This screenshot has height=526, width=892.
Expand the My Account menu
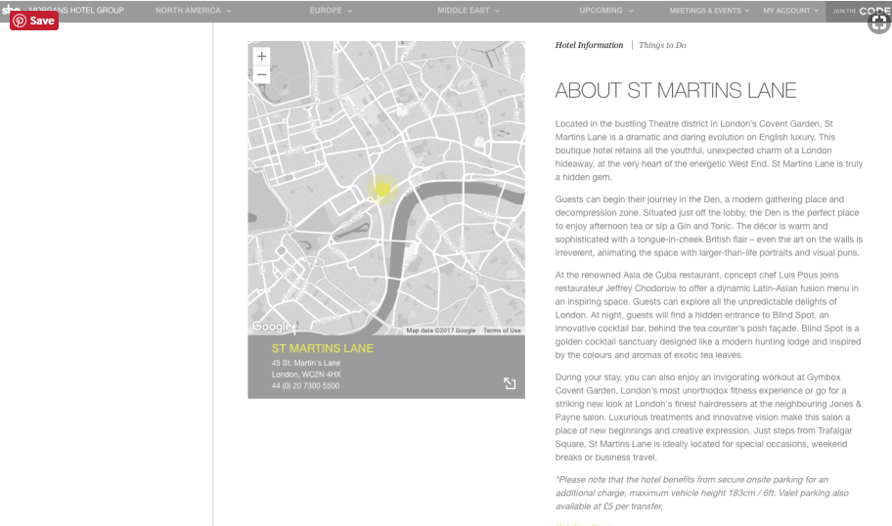coord(791,10)
